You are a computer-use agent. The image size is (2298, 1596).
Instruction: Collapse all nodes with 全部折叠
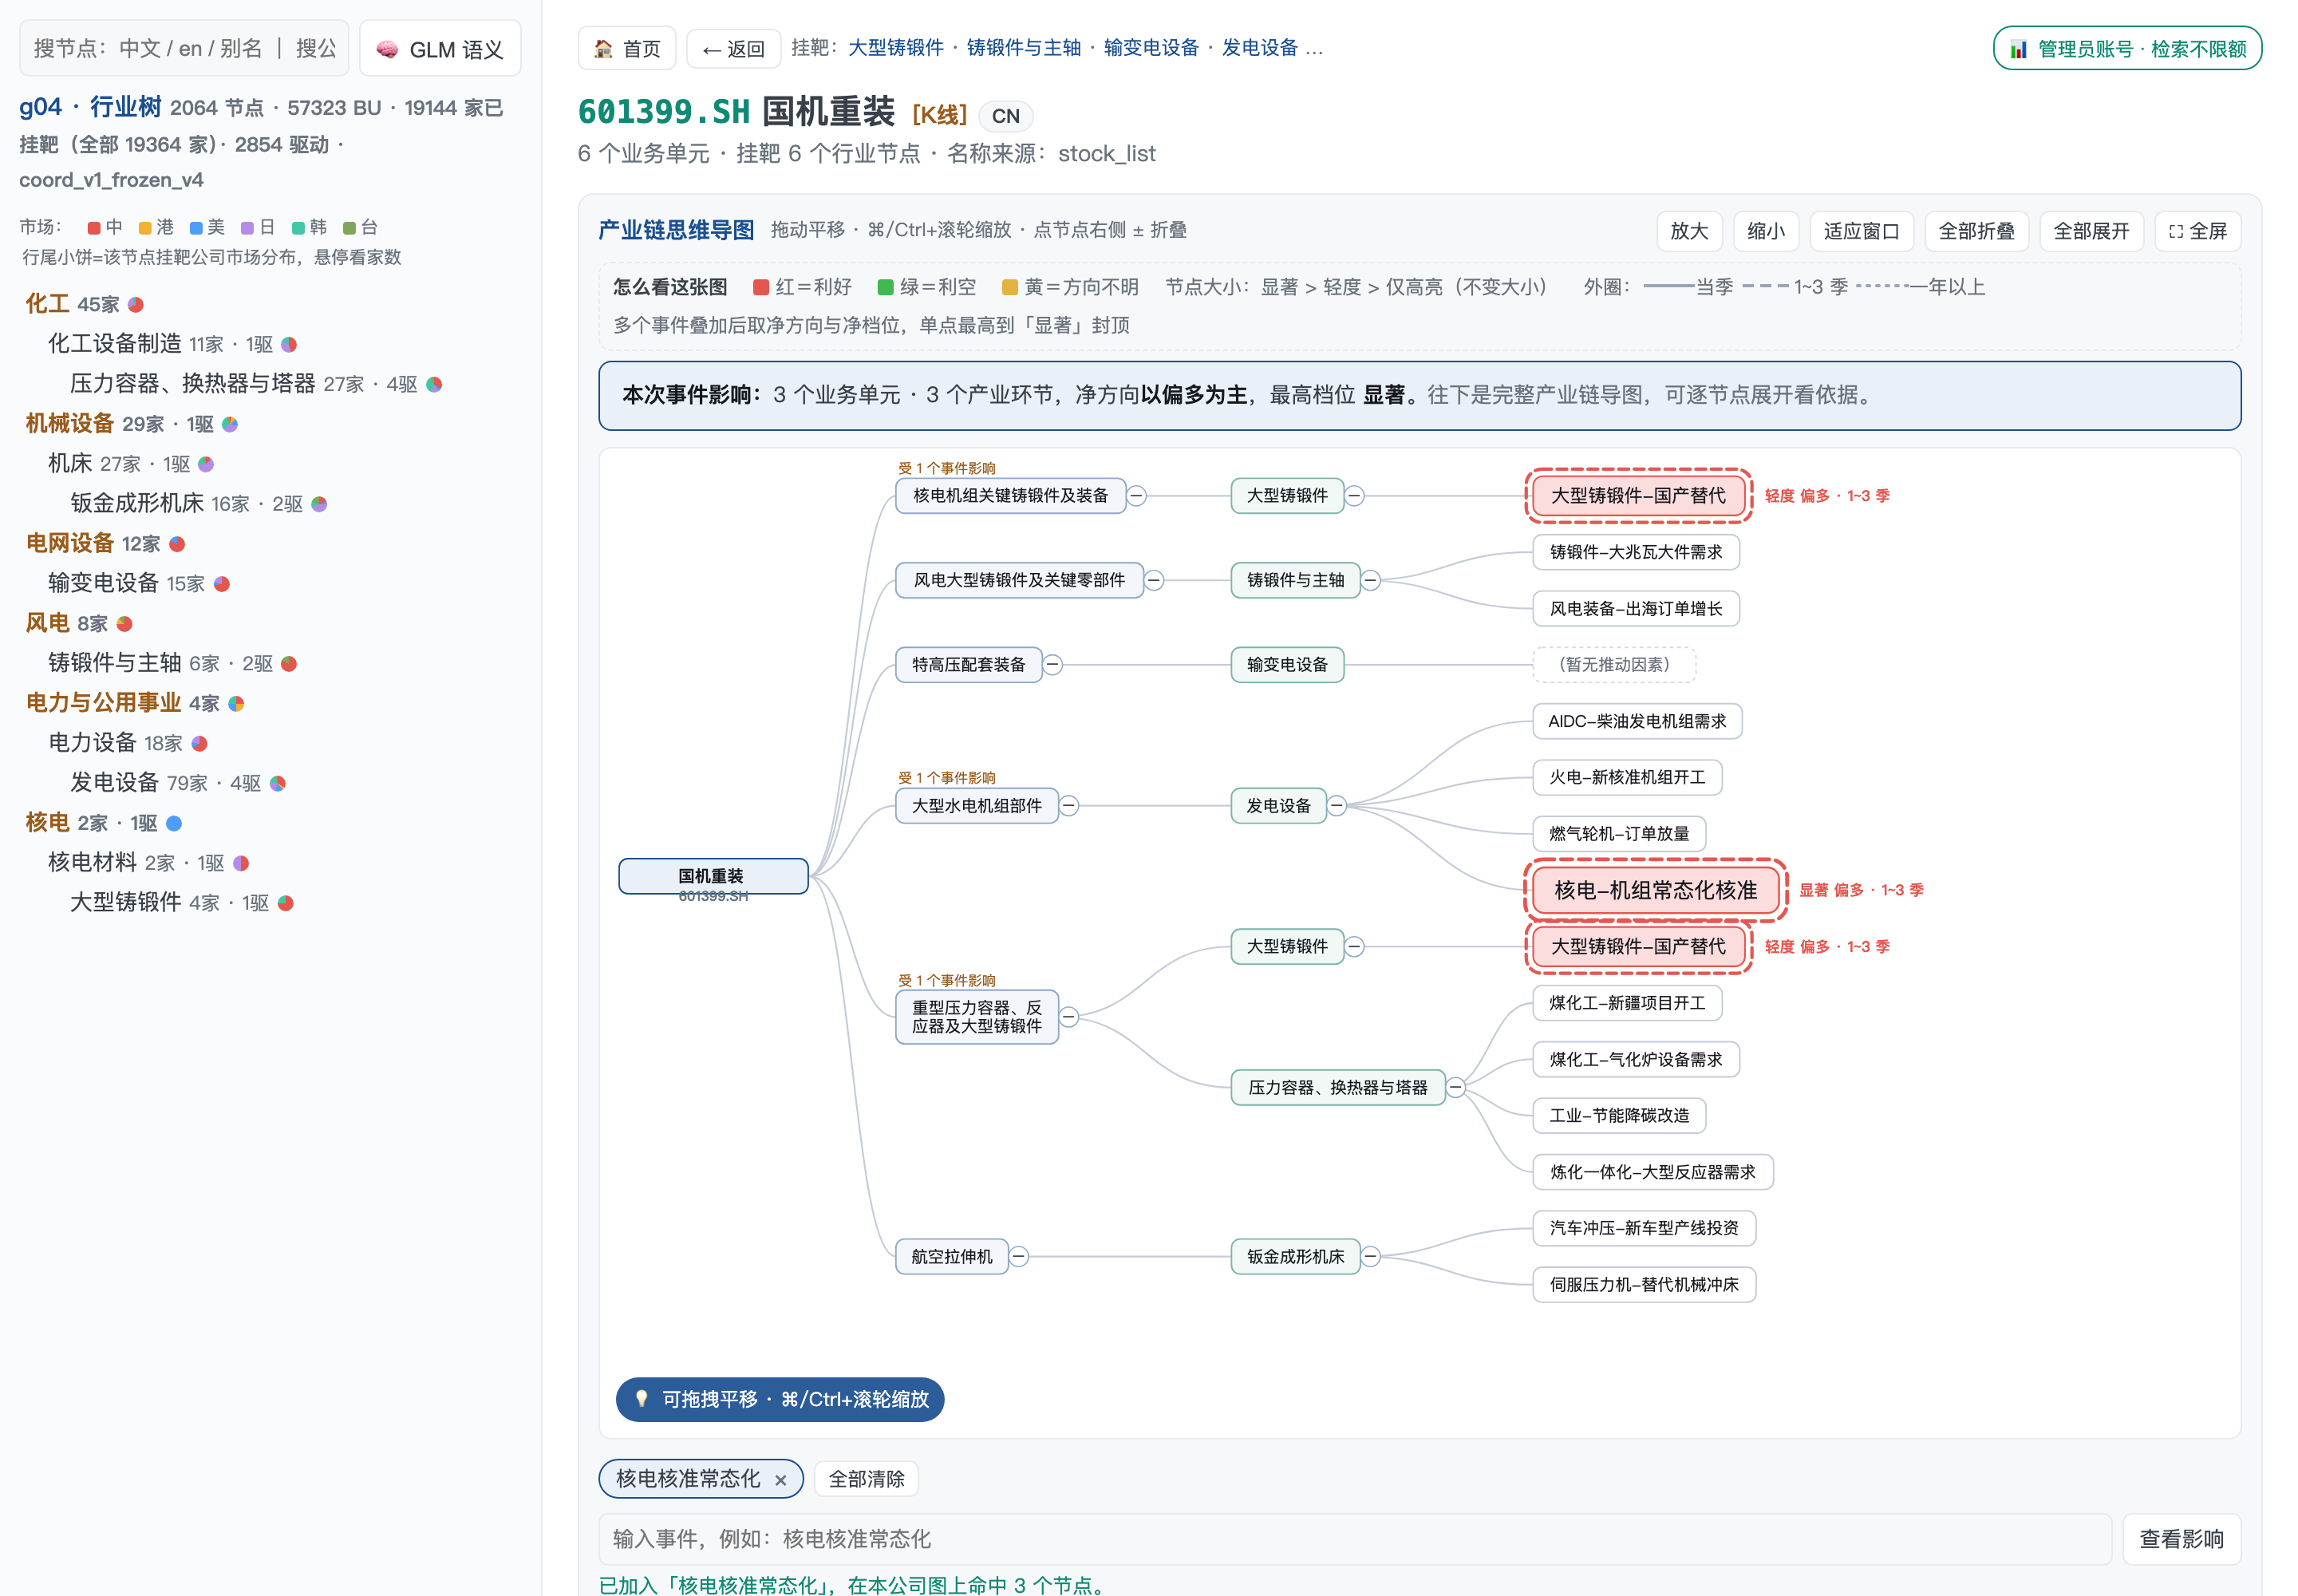click(1976, 231)
